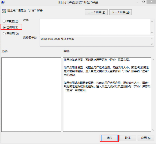
Task: Click the window icon in the title bar
Action: pos(3,3)
